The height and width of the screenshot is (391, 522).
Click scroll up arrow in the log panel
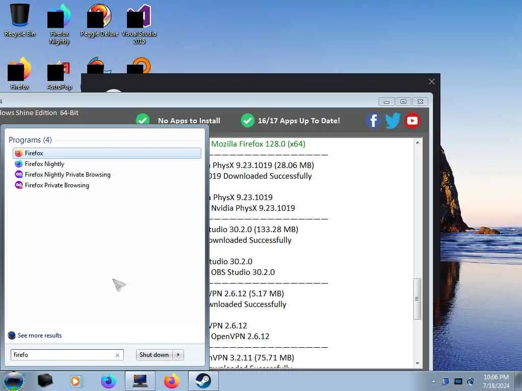click(x=417, y=143)
